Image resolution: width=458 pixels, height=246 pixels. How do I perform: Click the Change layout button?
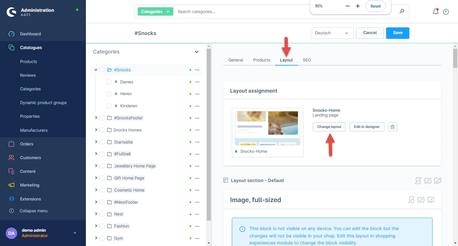pos(329,127)
